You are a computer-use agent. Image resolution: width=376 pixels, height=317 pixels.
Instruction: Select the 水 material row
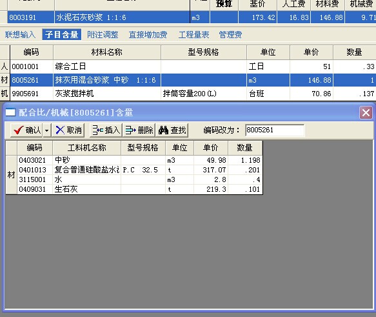pos(140,179)
